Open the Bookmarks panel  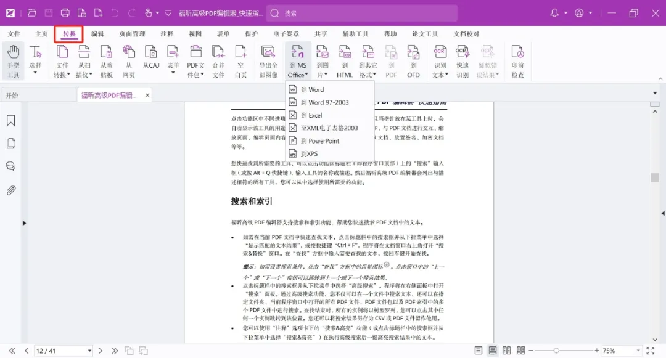pos(11,121)
